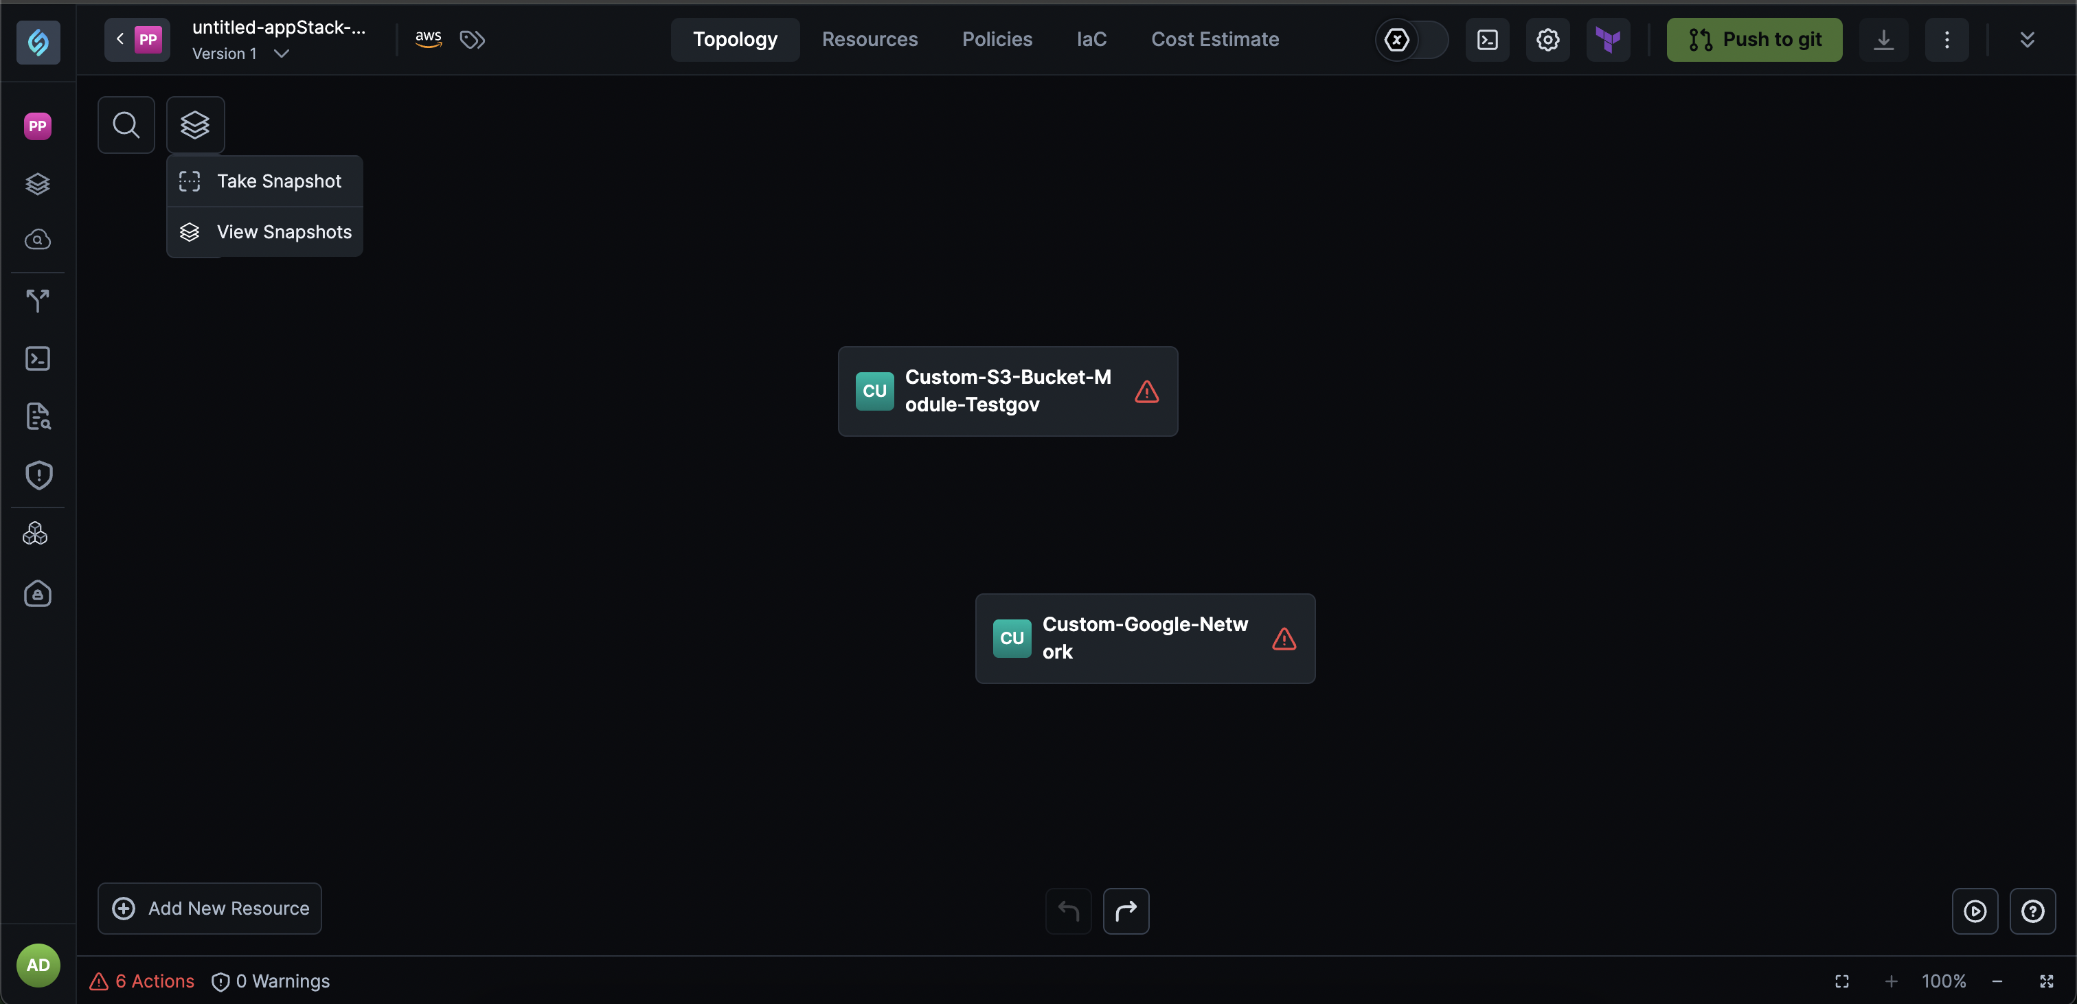The width and height of the screenshot is (2077, 1004).
Task: Open the cloud scan icon in sidebar
Action: pyautogui.click(x=38, y=240)
